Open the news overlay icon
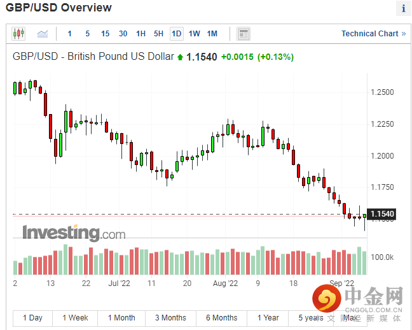The image size is (412, 330). point(243,34)
